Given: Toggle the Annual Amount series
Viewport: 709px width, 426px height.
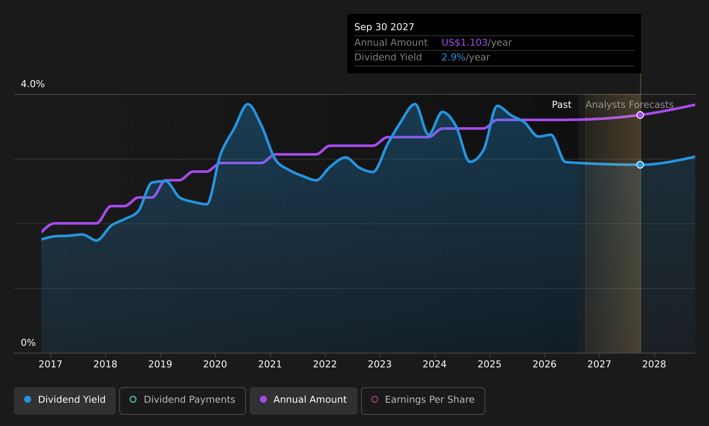Looking at the screenshot, I should (x=304, y=401).
